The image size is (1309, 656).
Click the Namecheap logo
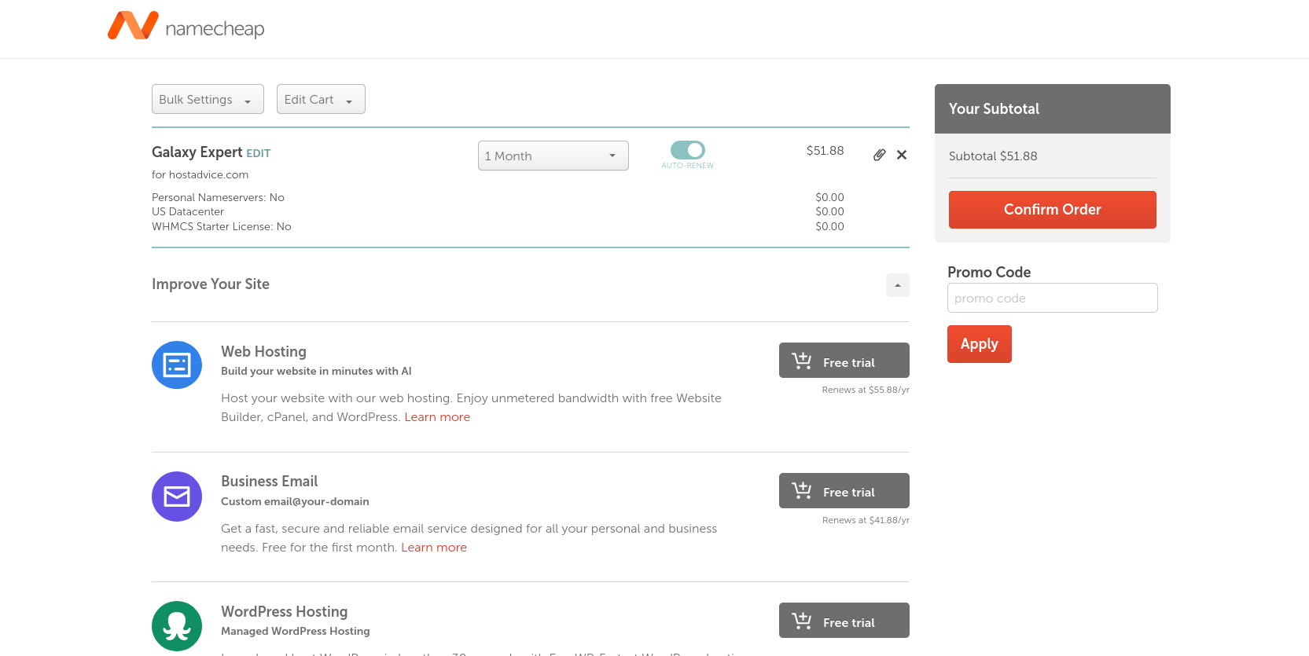click(x=186, y=27)
